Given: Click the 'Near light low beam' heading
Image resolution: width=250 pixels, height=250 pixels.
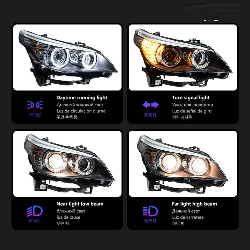Looking at the screenshot, I should click(x=80, y=204).
